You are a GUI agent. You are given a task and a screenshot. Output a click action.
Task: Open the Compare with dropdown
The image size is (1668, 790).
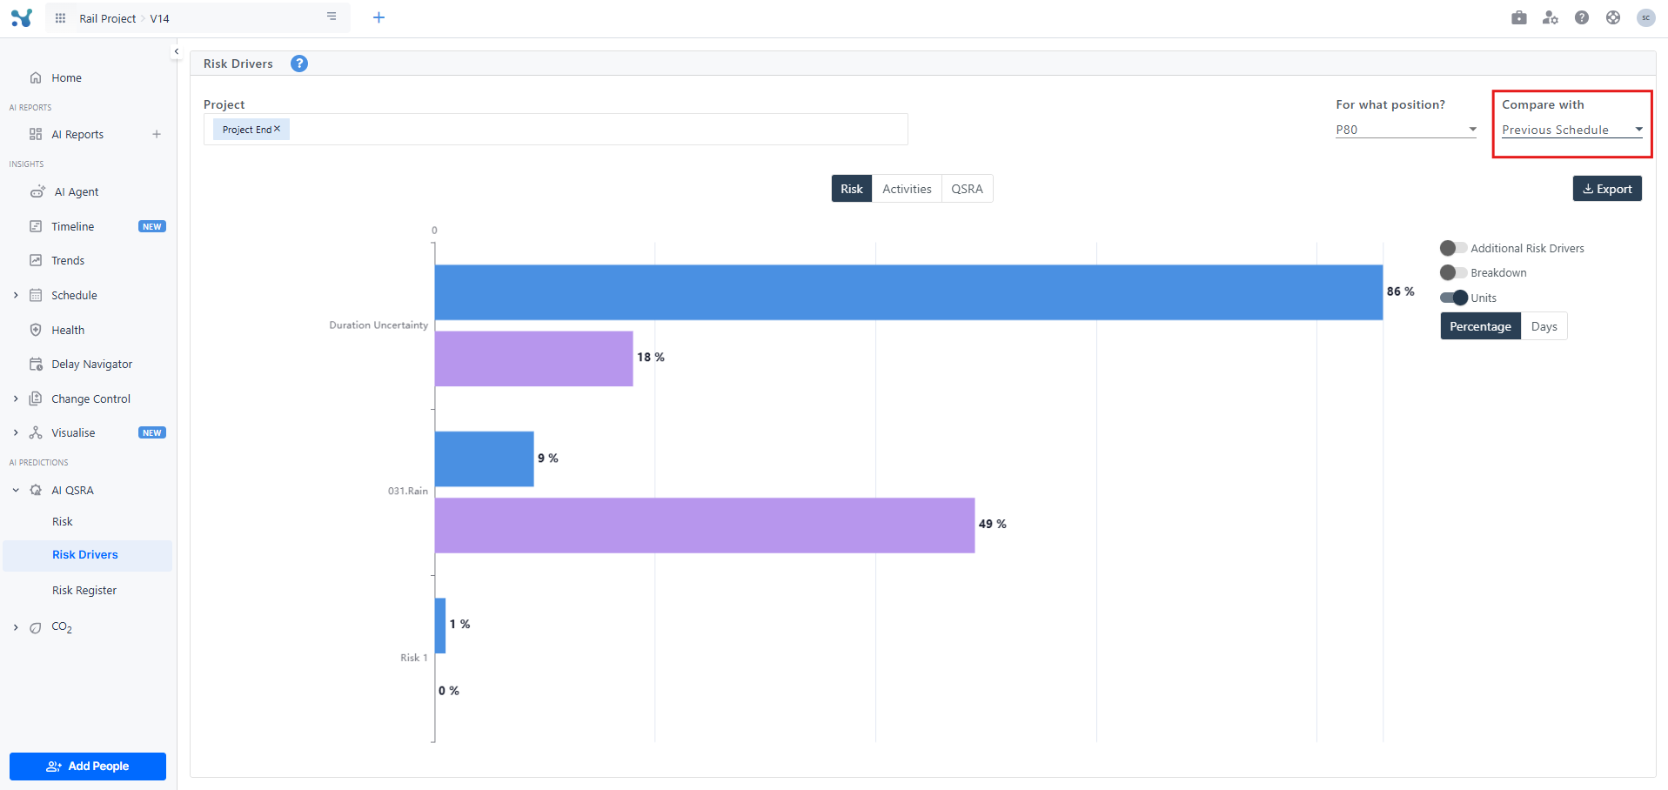(x=1571, y=130)
